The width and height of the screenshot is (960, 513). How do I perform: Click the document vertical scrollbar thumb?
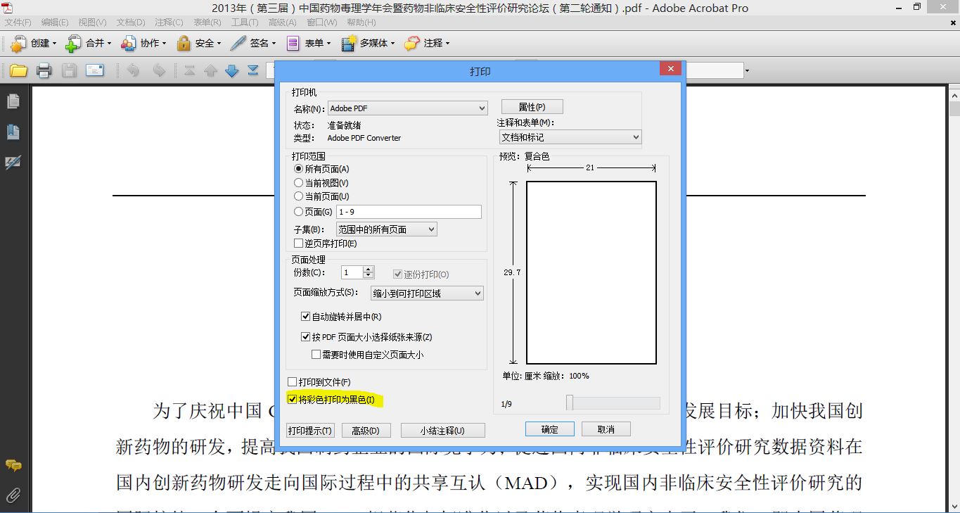tap(954, 108)
